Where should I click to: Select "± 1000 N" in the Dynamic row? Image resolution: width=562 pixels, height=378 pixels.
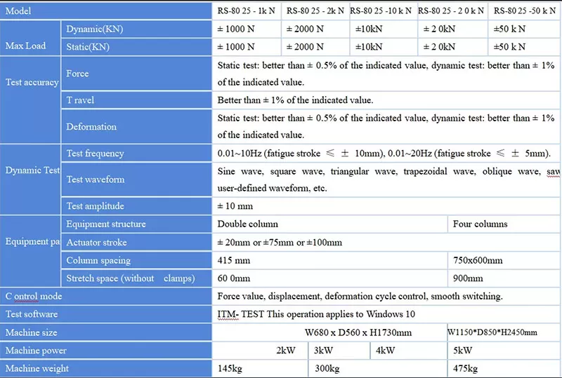[x=236, y=29]
